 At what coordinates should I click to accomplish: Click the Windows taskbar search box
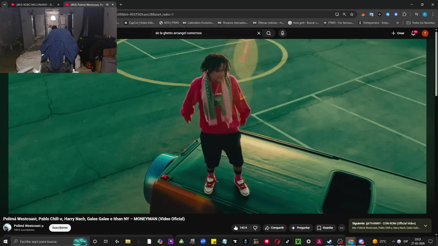tap(50, 242)
